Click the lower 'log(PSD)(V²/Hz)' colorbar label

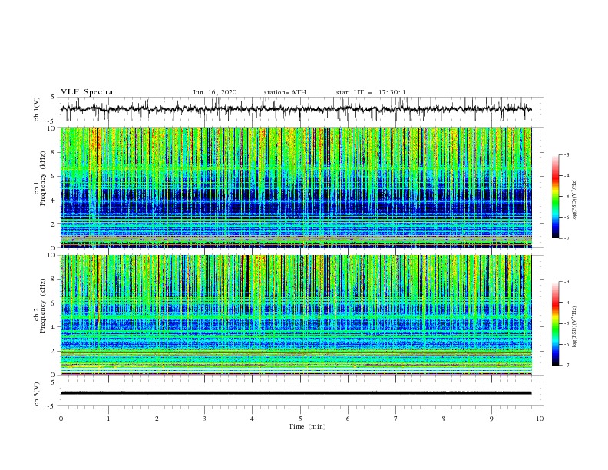(574, 326)
